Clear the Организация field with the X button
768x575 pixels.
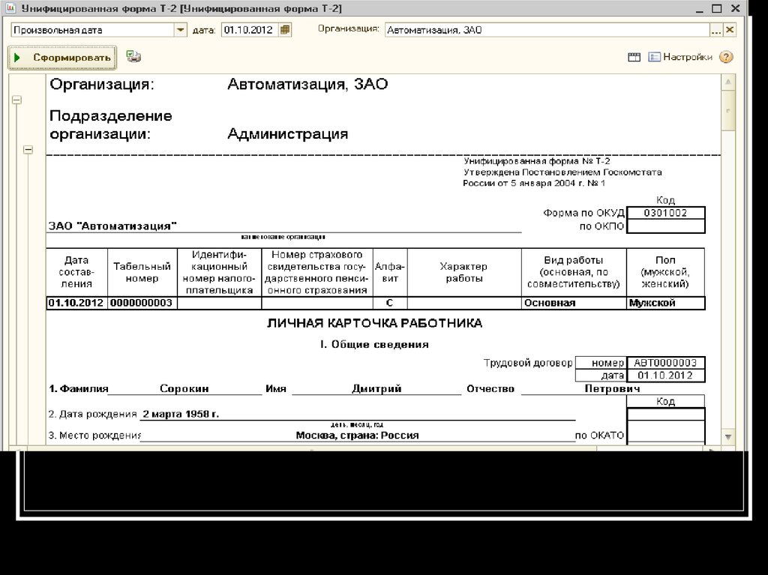click(729, 30)
